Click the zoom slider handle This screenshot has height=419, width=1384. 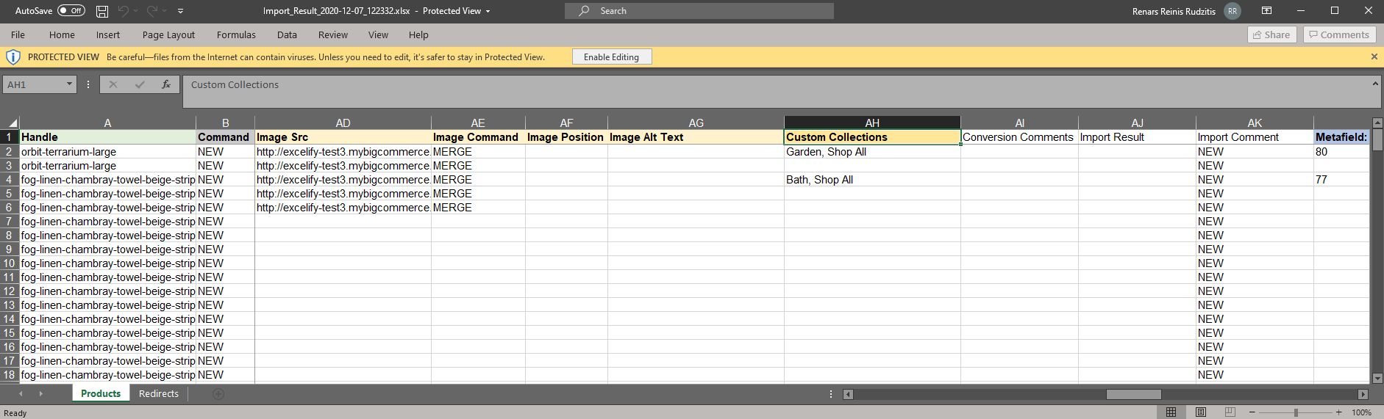coord(1296,412)
